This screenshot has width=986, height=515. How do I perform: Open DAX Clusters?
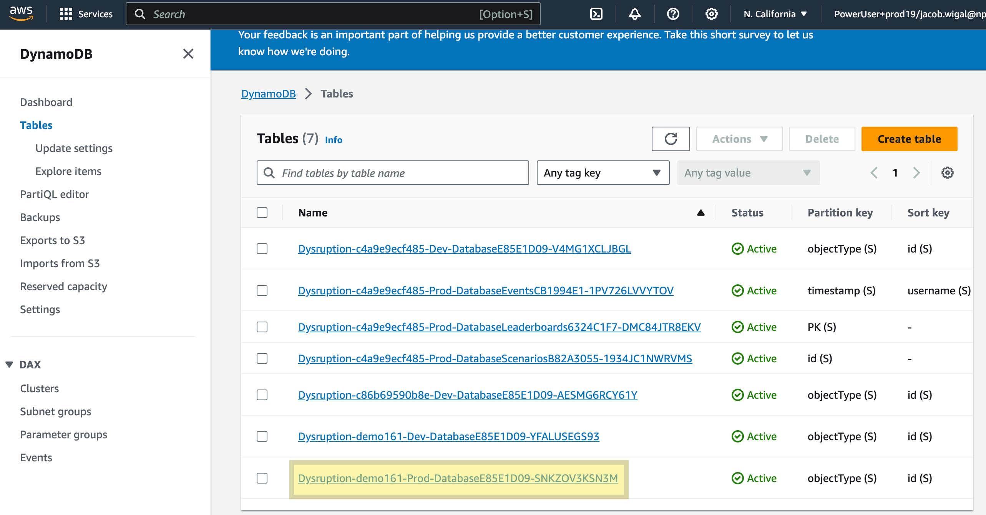pyautogui.click(x=40, y=388)
